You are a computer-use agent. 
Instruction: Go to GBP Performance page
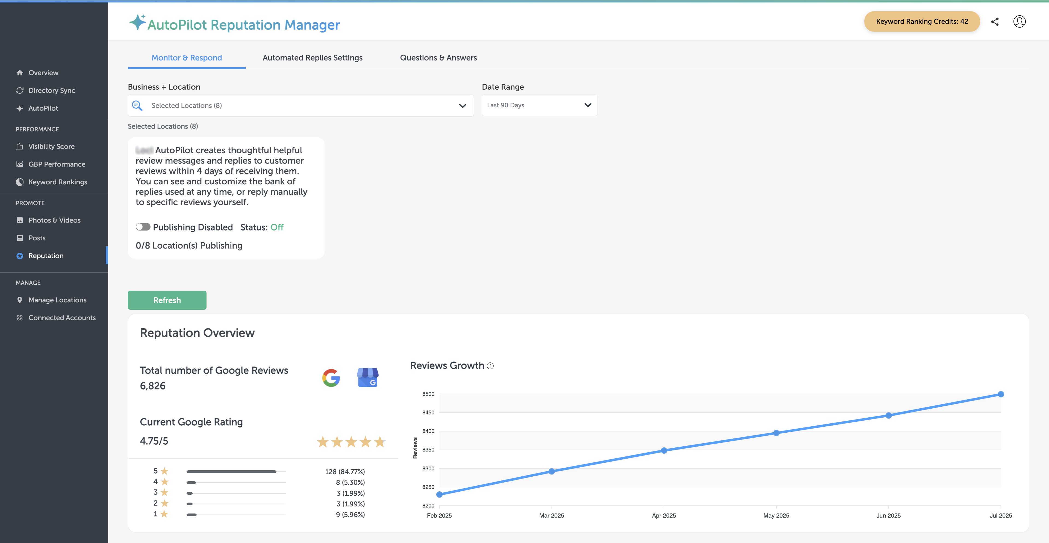click(x=57, y=164)
